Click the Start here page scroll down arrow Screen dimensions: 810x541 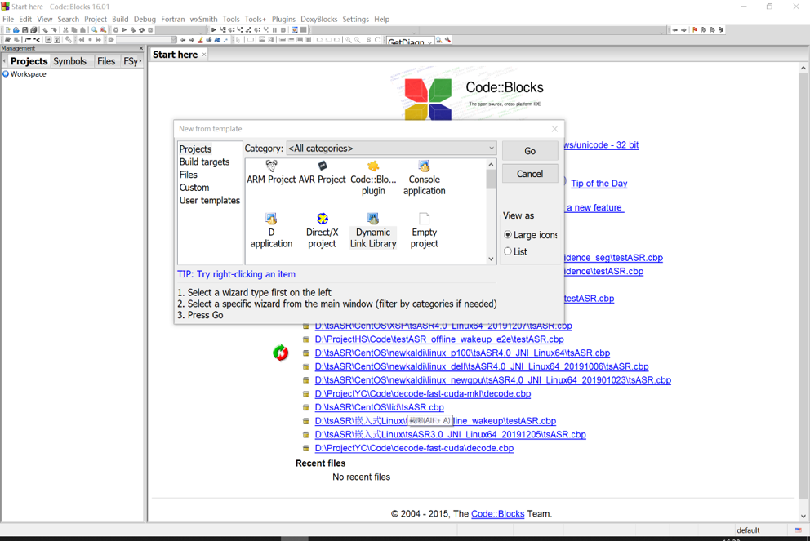(x=803, y=516)
